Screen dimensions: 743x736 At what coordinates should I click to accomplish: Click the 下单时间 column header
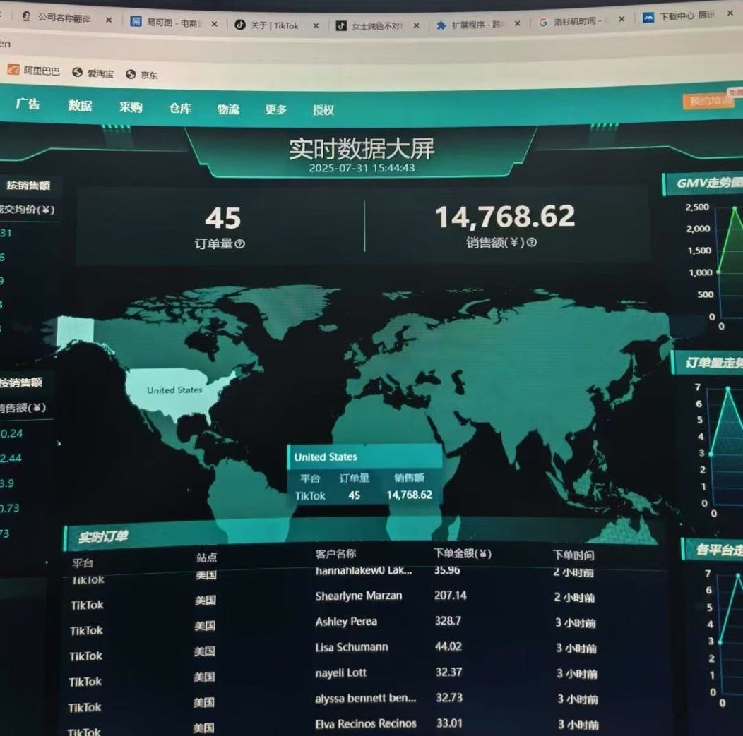point(573,555)
